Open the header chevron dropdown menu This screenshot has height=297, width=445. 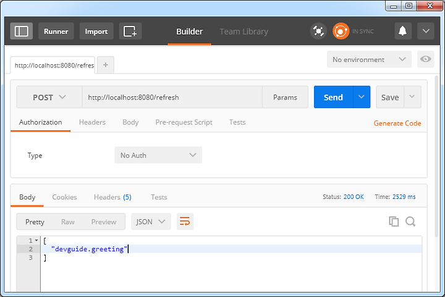[x=426, y=31]
